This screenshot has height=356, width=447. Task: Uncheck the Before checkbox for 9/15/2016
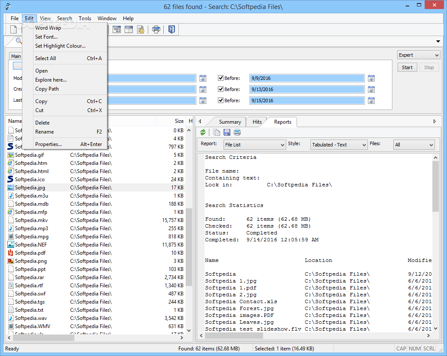[220, 100]
